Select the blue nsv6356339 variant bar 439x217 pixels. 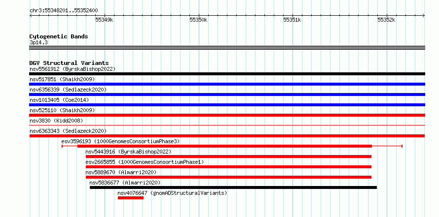227,94
